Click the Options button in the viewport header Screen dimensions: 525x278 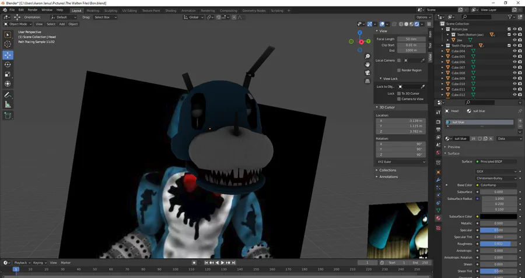click(x=423, y=17)
